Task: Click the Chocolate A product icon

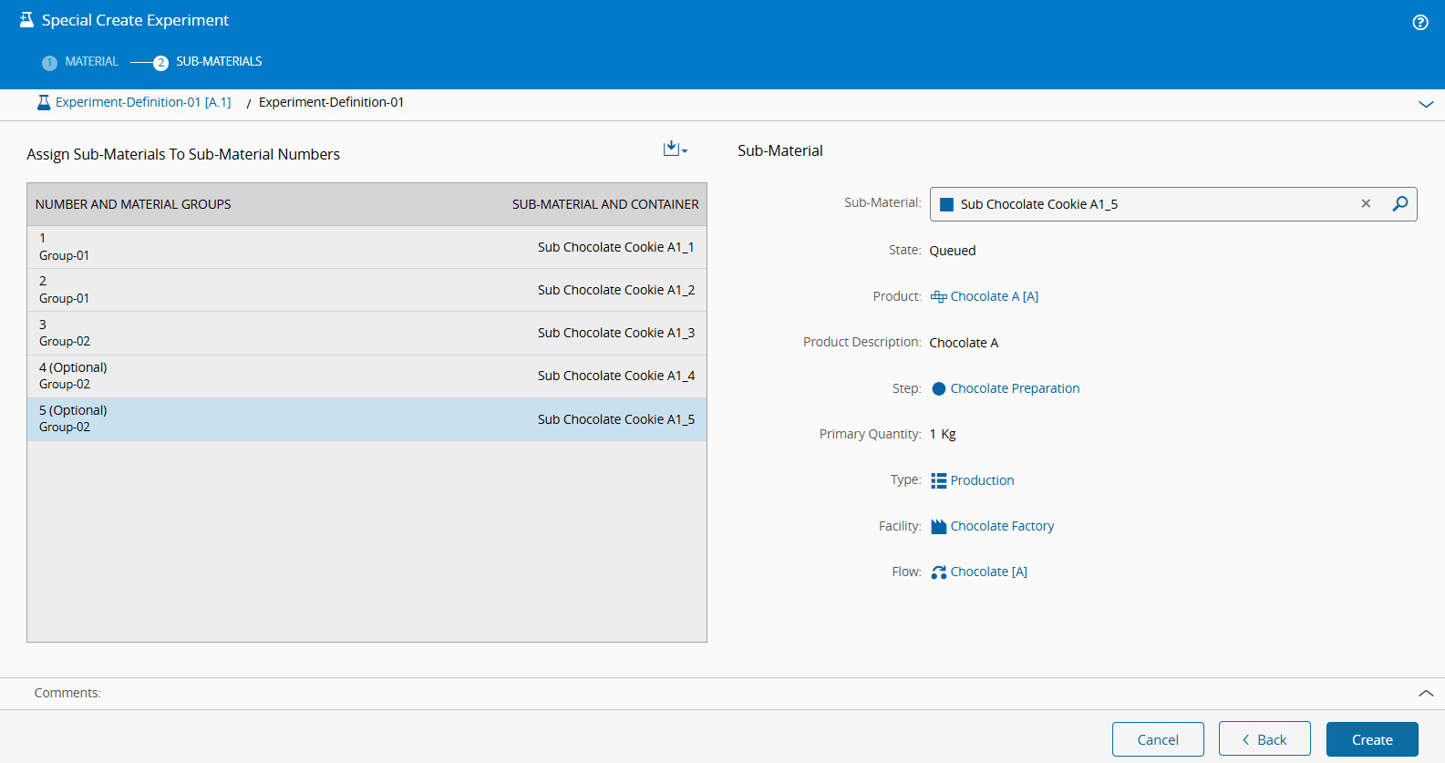Action: pos(938,297)
